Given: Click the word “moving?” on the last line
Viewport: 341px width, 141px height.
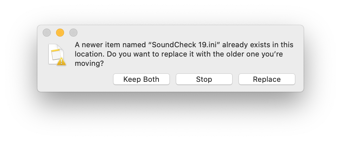Looking at the screenshot, I should click(x=89, y=64).
